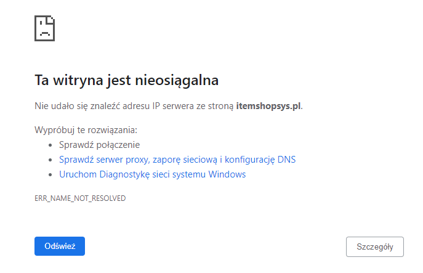Click the Sprawdź połączenie list item
Image resolution: width=423 pixels, height=273 pixels.
[x=99, y=145]
